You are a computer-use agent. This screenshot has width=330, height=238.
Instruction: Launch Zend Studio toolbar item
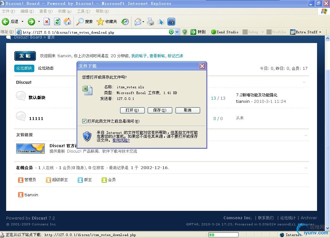click(x=225, y=32)
